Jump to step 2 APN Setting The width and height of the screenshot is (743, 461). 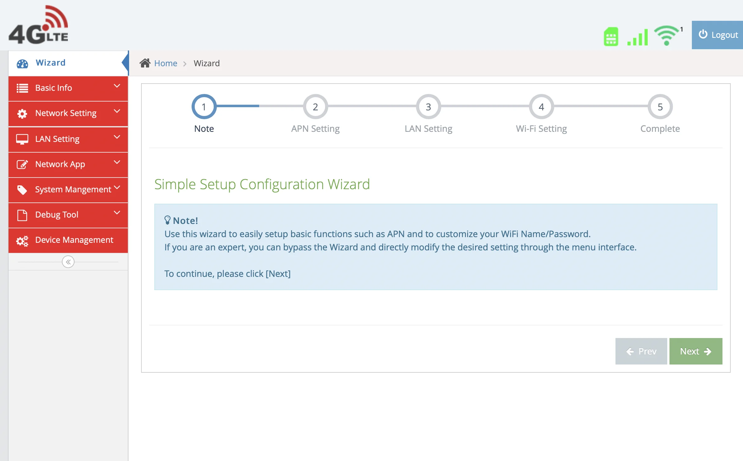315,107
